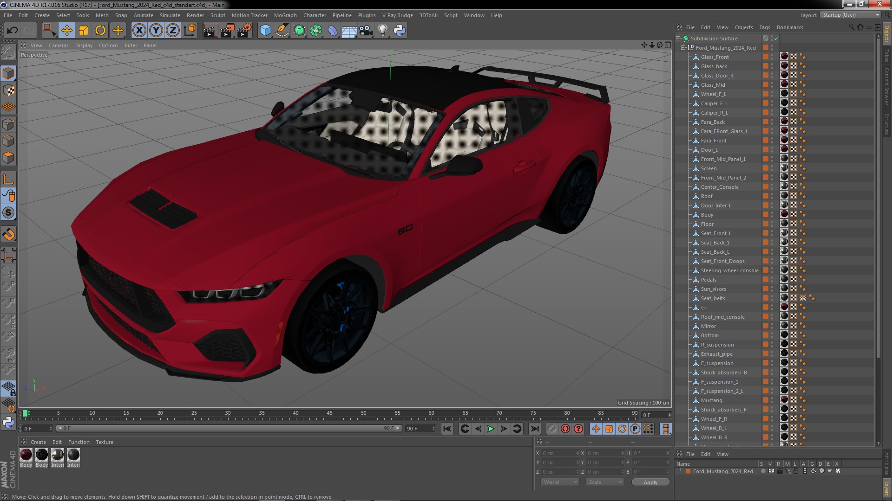Image resolution: width=892 pixels, height=501 pixels.
Task: Add a Camera object
Action: (x=366, y=31)
